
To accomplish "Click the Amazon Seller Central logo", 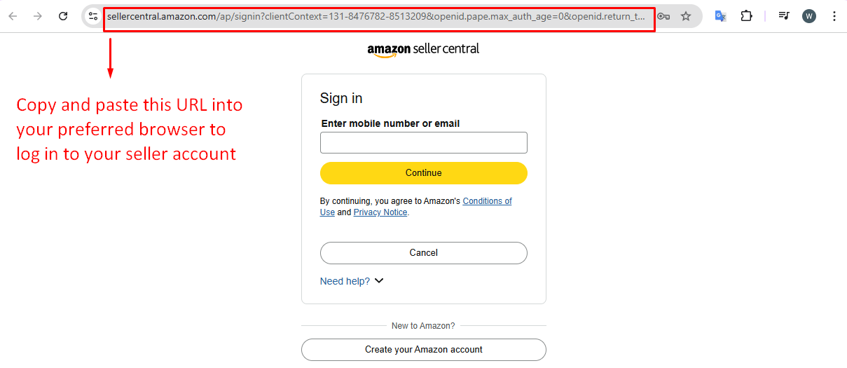I will pos(423,50).
